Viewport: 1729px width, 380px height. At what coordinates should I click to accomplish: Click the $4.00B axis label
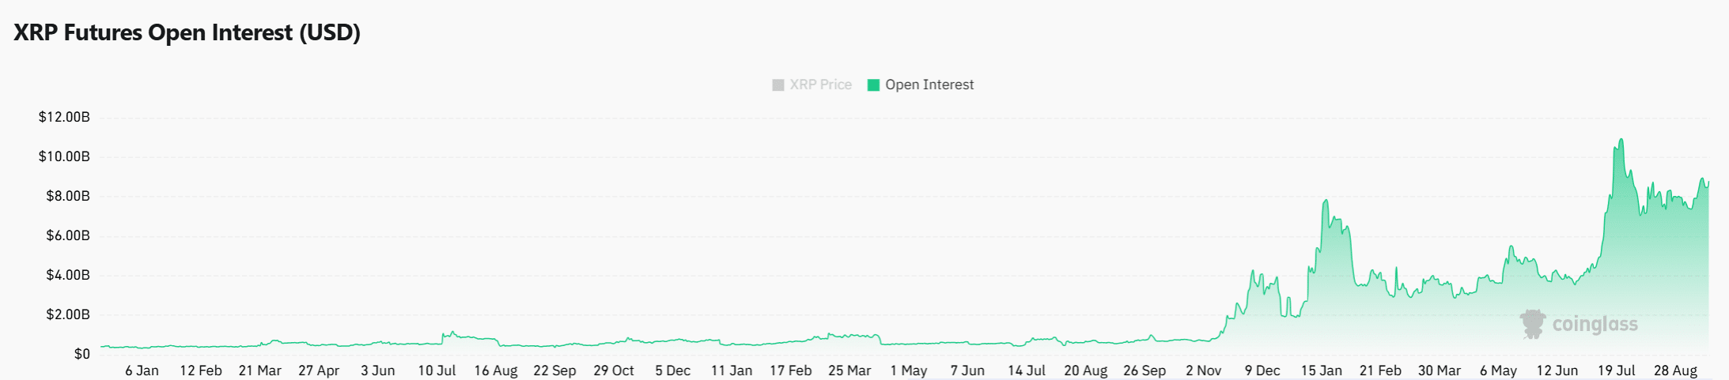tap(67, 275)
